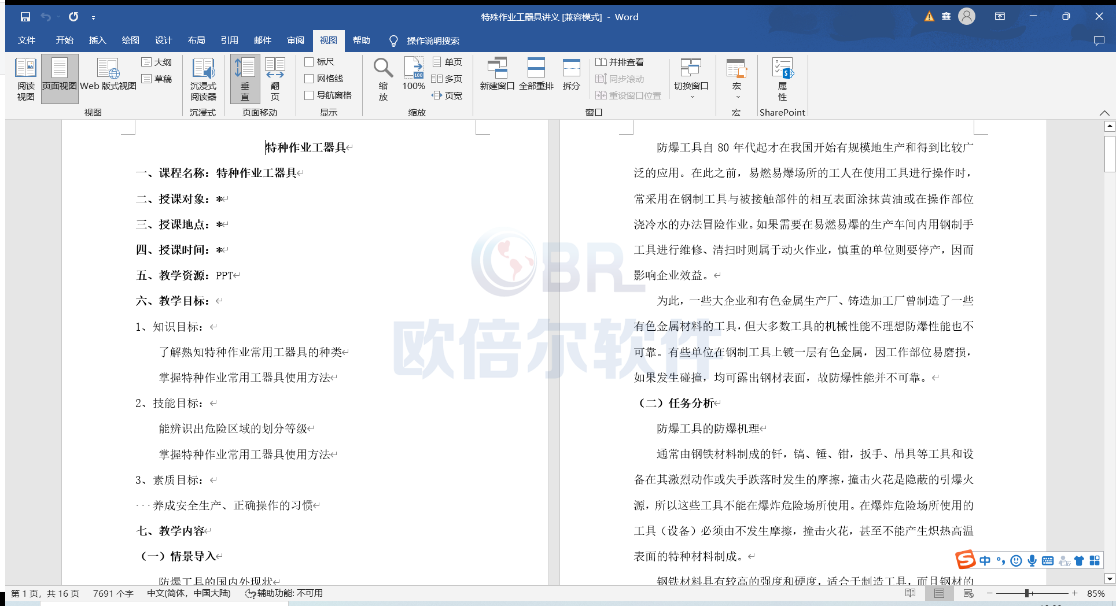Select Side to Side page flip (翻页)
This screenshot has height=606, width=1116.
pyautogui.click(x=275, y=79)
